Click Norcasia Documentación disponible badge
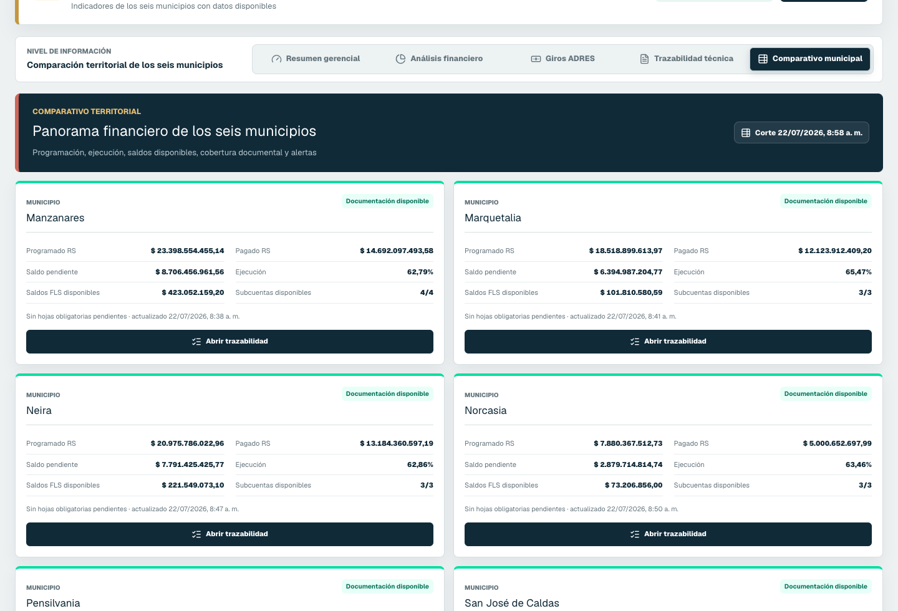 click(x=826, y=394)
